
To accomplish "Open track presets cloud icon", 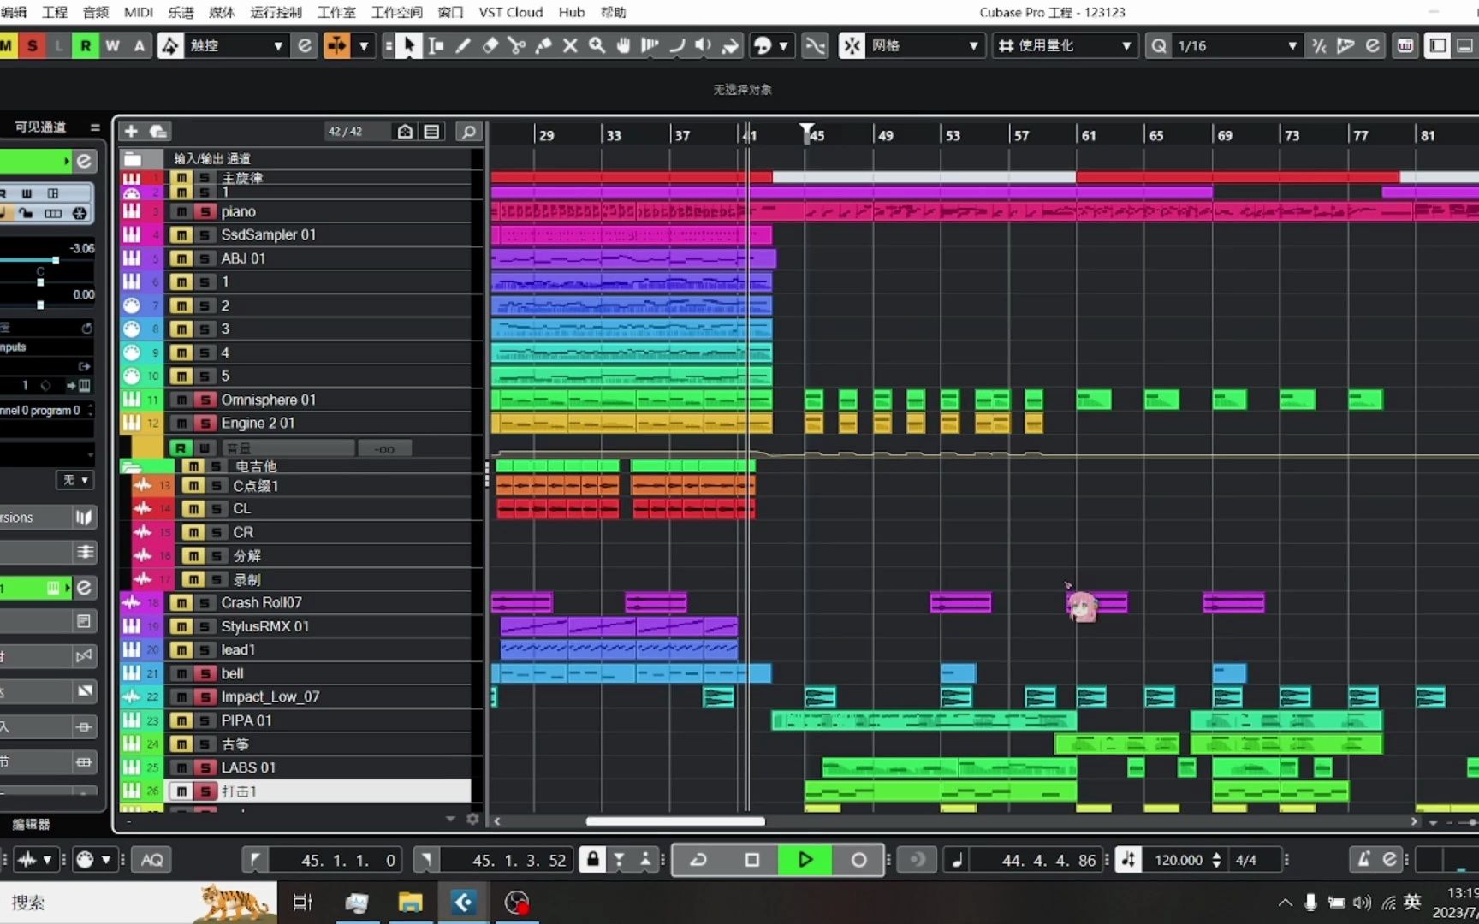I will tap(158, 131).
